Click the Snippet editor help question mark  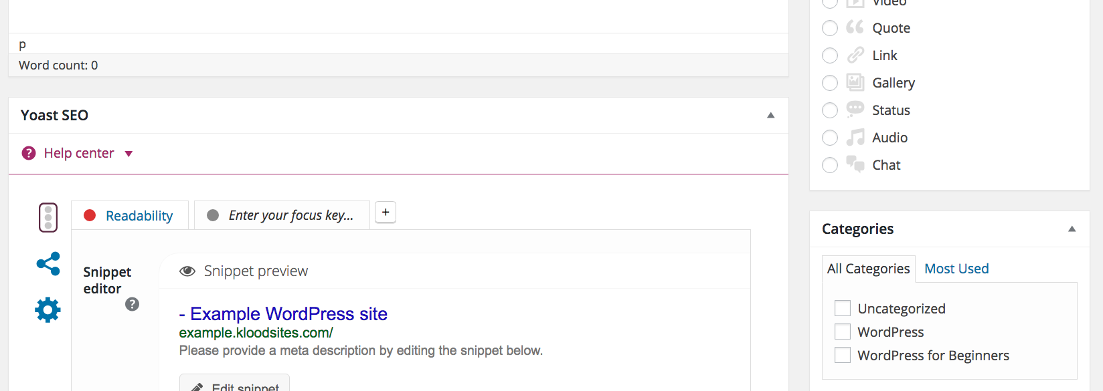(x=133, y=305)
